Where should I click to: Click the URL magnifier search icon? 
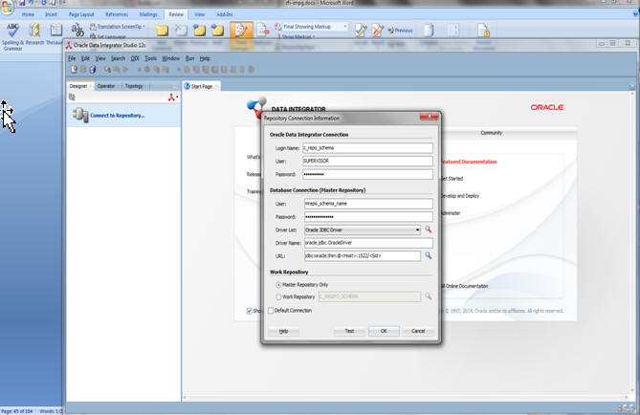tap(429, 255)
